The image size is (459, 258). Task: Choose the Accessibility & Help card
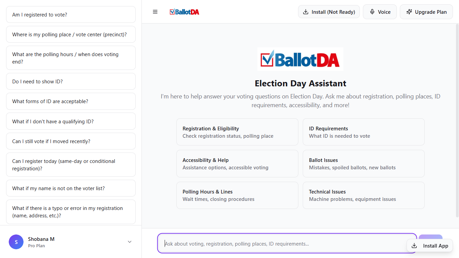pyautogui.click(x=237, y=164)
